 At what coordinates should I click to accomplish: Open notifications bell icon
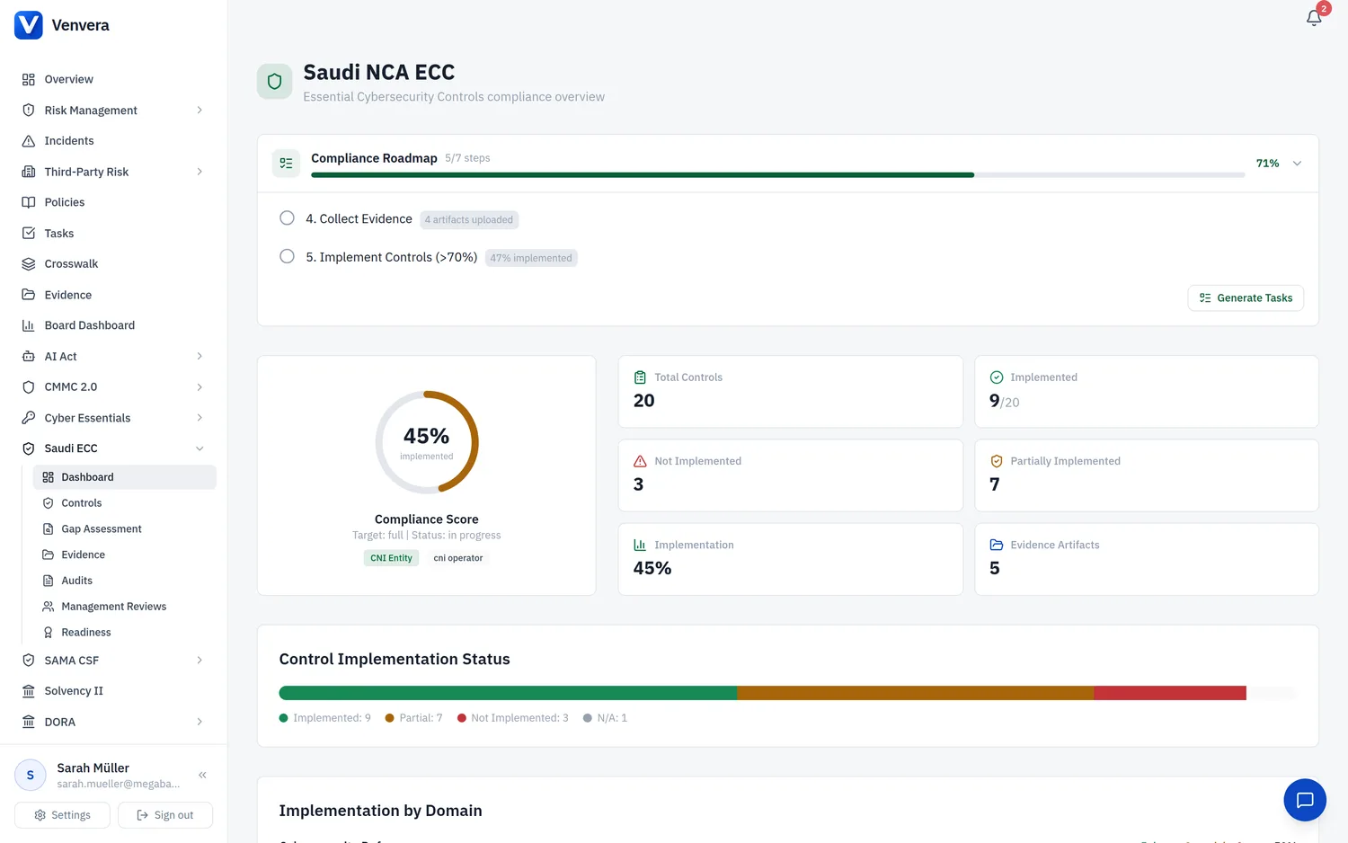pos(1314,17)
